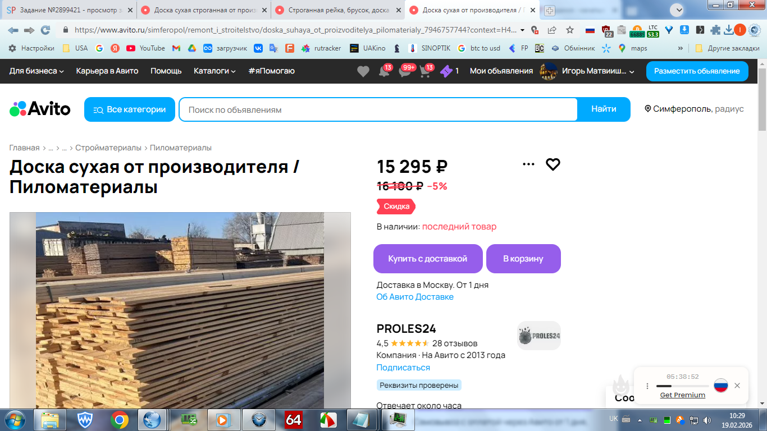The height and width of the screenshot is (431, 767).
Task: Open Chrome from the taskbar
Action: click(119, 419)
